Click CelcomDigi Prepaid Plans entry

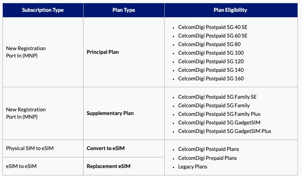[207, 158]
